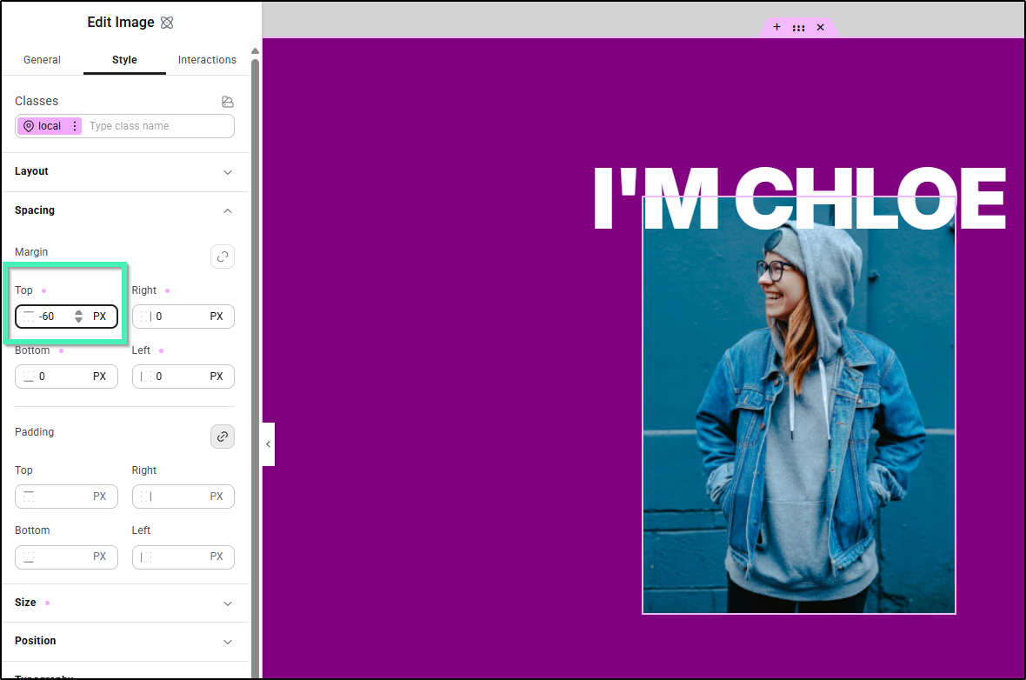The image size is (1026, 680).
Task: Expand the Layout section
Action: pos(124,171)
